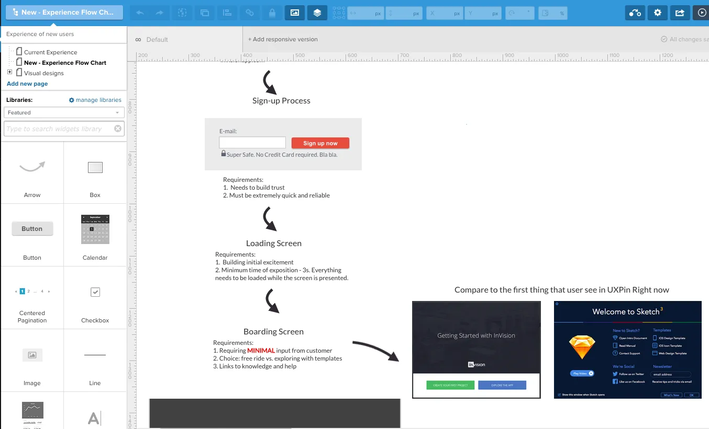The image size is (709, 429).
Task: Click the X position field
Action: click(x=445, y=13)
